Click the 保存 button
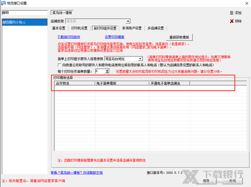Image resolution: width=251 pixels, height=187 pixels. coord(206,181)
